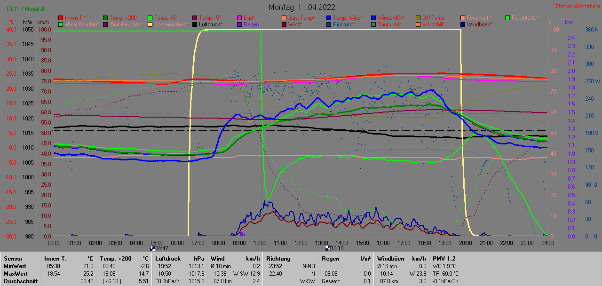Screen dimensions: 602x286
Task: Click the maroon Temp. -5 legend swatch
Action: pyautogui.click(x=195, y=17)
